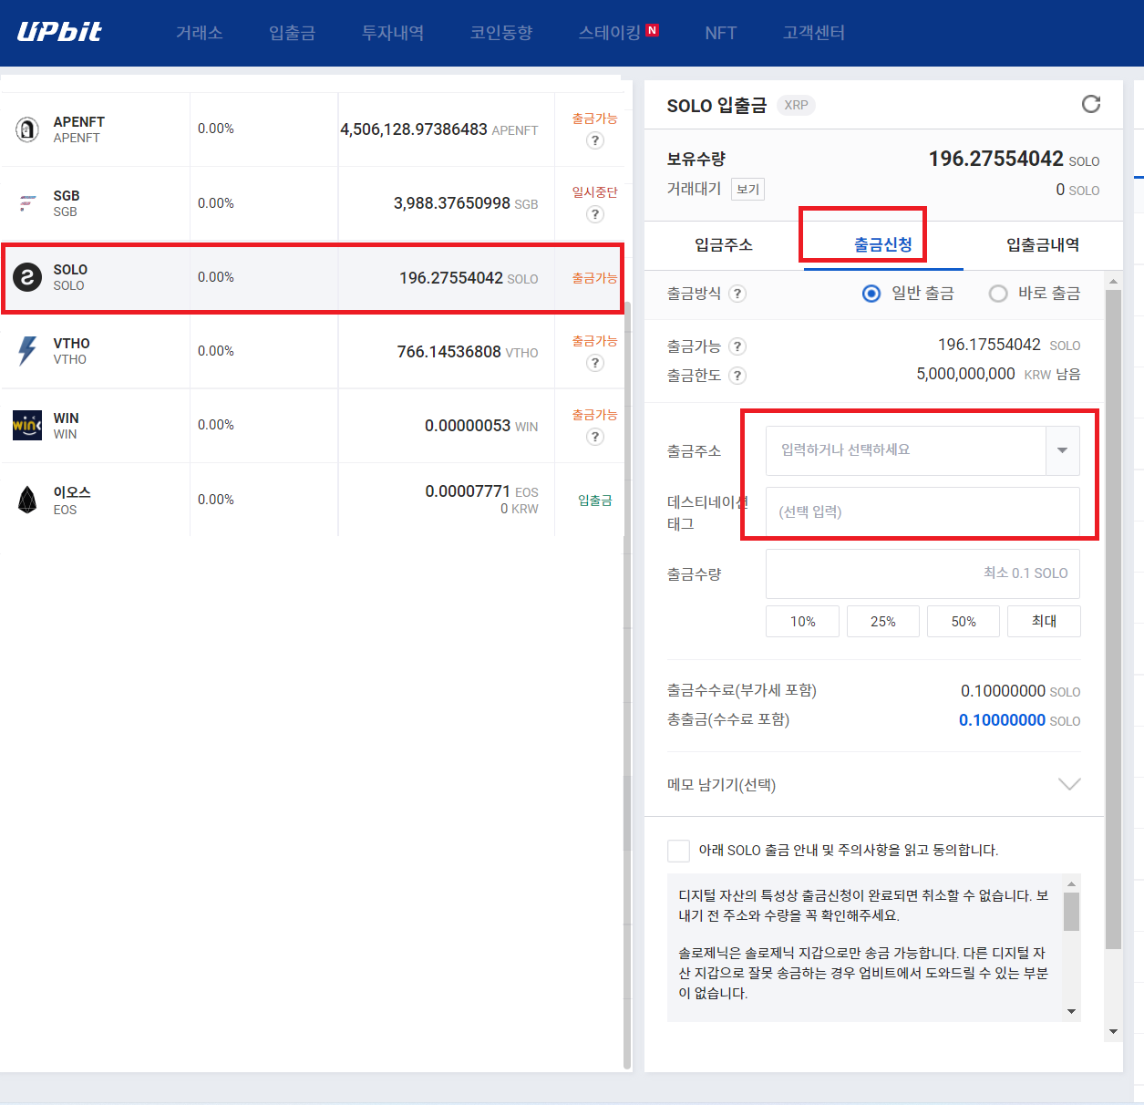This screenshot has width=1144, height=1105.
Task: Open help icon next to 출금방식
Action: pyautogui.click(x=737, y=294)
